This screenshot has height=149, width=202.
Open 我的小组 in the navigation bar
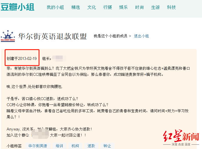(55, 7)
